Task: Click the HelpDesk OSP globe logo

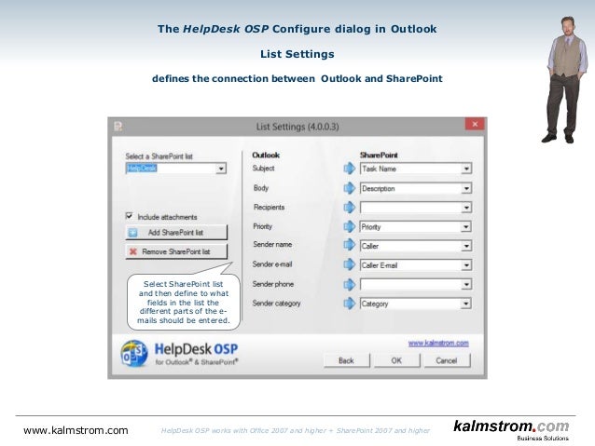Action: point(134,354)
